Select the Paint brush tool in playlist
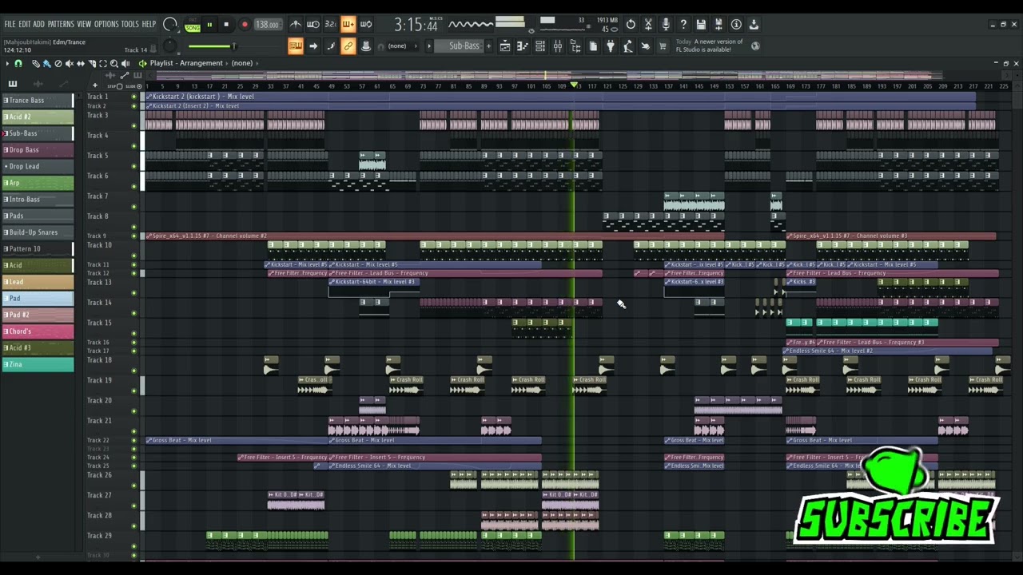This screenshot has width=1023, height=575. [47, 63]
